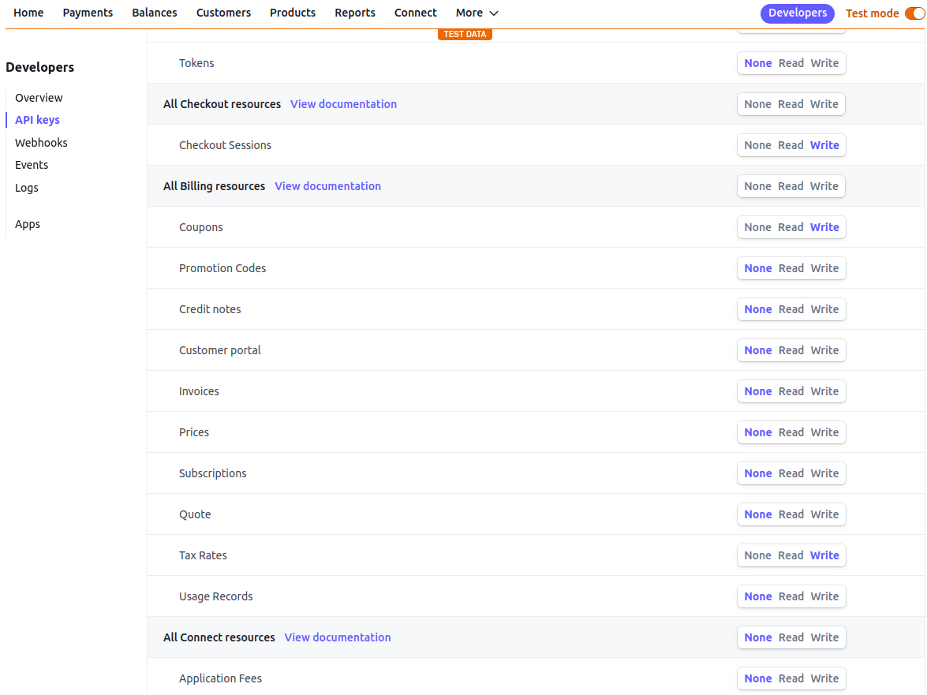
Task: Set Prices permission to Read
Action: click(791, 432)
